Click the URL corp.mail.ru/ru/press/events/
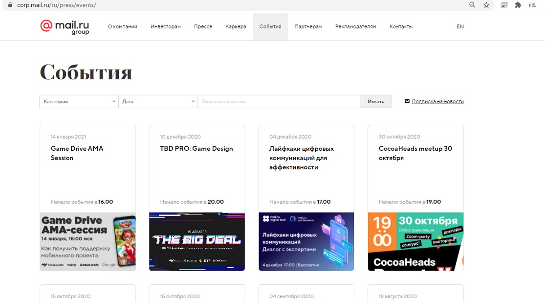 (x=57, y=5)
